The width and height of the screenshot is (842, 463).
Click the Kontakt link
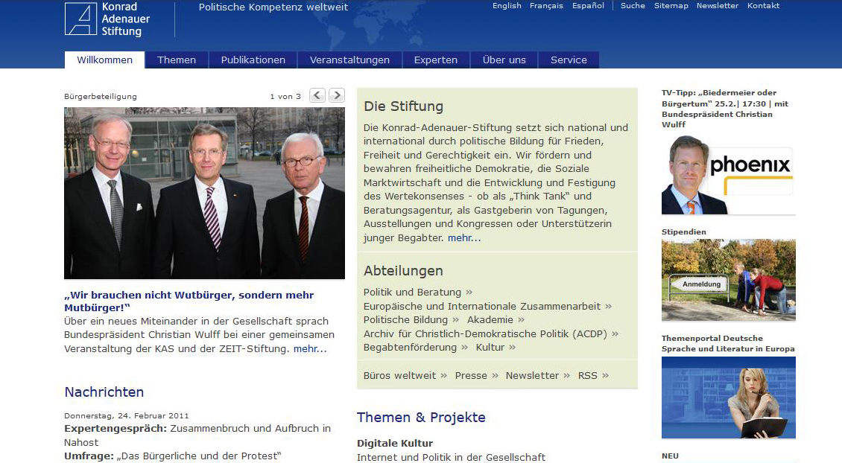(763, 6)
